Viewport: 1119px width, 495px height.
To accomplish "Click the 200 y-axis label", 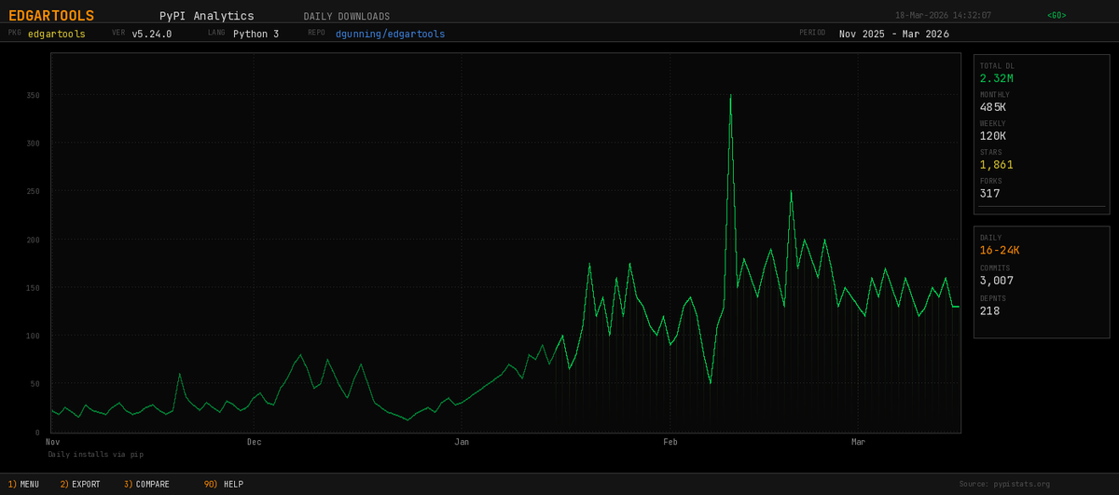I will coord(34,240).
